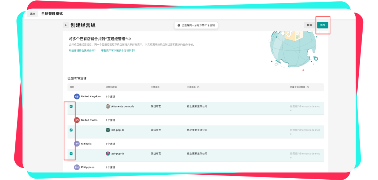This screenshot has height=180, width=378.
Task: Click the 退出 exit button
Action: point(33,14)
